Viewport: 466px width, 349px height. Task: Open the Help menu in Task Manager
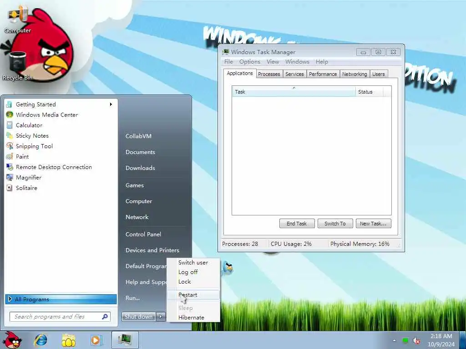322,62
